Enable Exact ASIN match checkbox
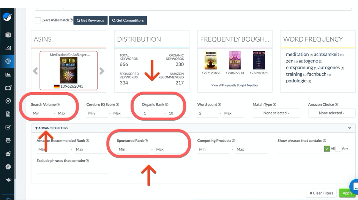The width and height of the screenshot is (358, 200). [x=38, y=20]
